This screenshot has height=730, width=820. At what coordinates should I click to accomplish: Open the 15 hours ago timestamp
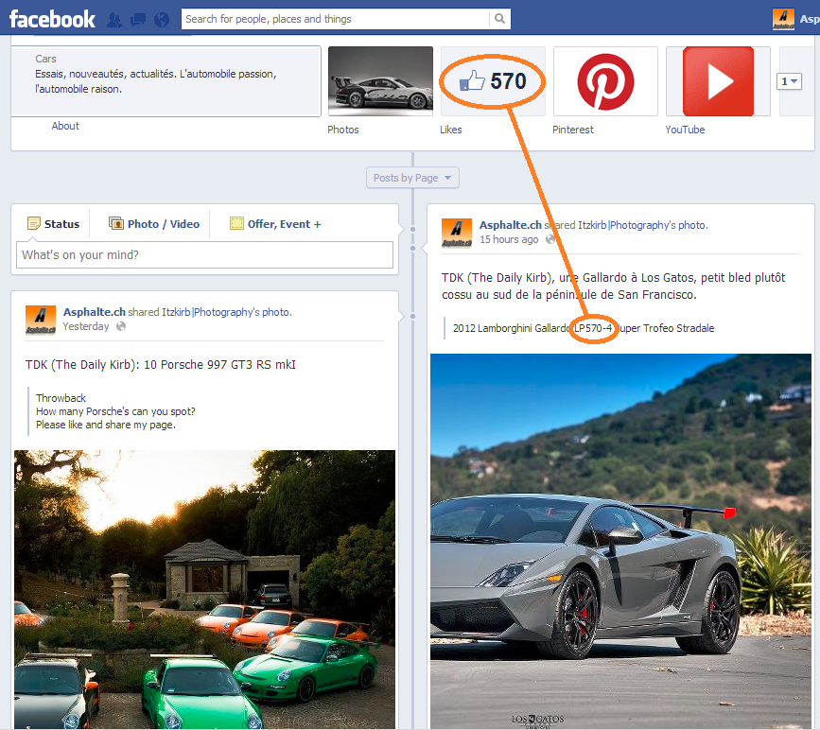(509, 239)
